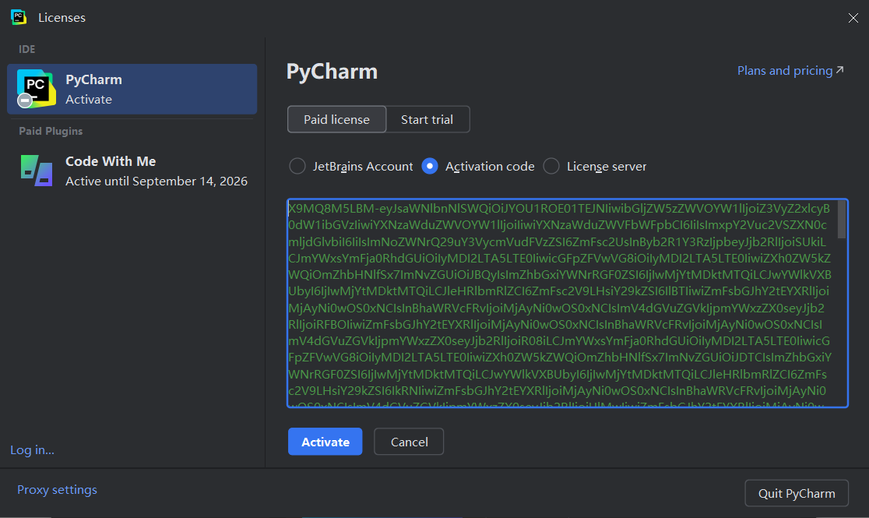This screenshot has height=518, width=869.
Task: Click the PyCharm logo in the title bar
Action: pyautogui.click(x=19, y=17)
